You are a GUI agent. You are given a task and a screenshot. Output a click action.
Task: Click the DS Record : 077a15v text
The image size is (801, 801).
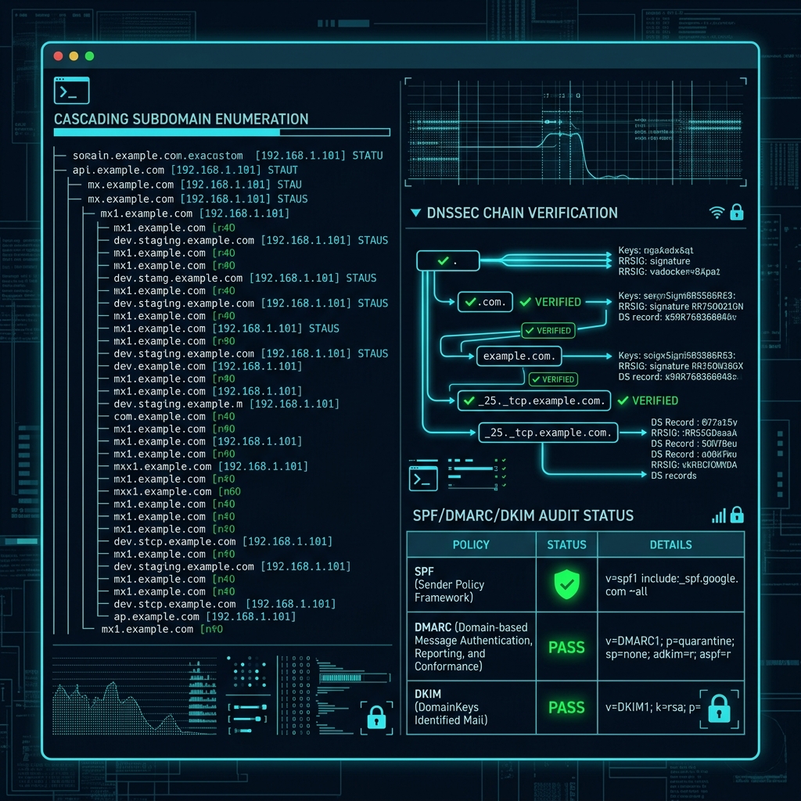694,422
